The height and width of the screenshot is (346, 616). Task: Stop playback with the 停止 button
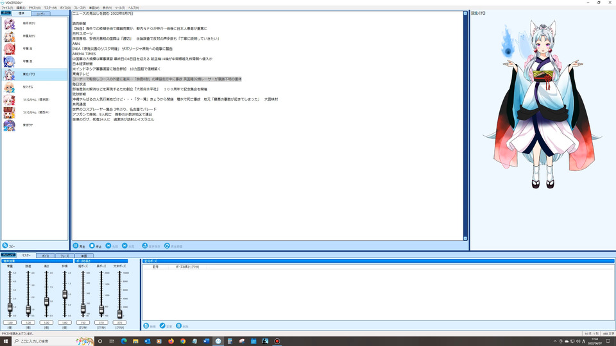pyautogui.click(x=95, y=246)
